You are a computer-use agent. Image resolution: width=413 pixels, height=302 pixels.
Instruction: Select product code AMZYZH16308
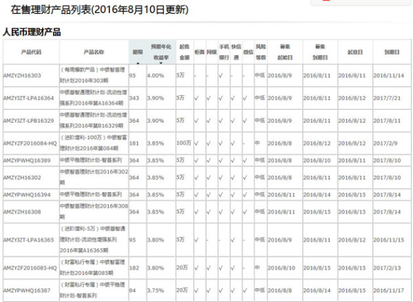pos(22,212)
